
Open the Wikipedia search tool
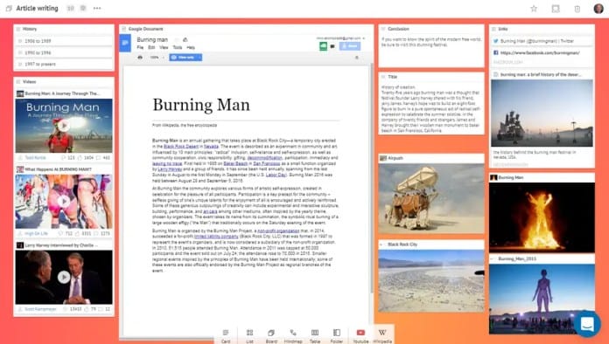click(x=382, y=335)
